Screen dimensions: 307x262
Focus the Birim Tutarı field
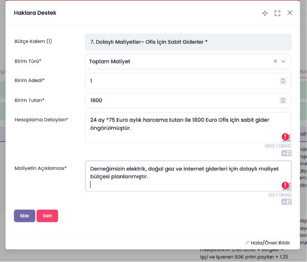click(x=188, y=100)
